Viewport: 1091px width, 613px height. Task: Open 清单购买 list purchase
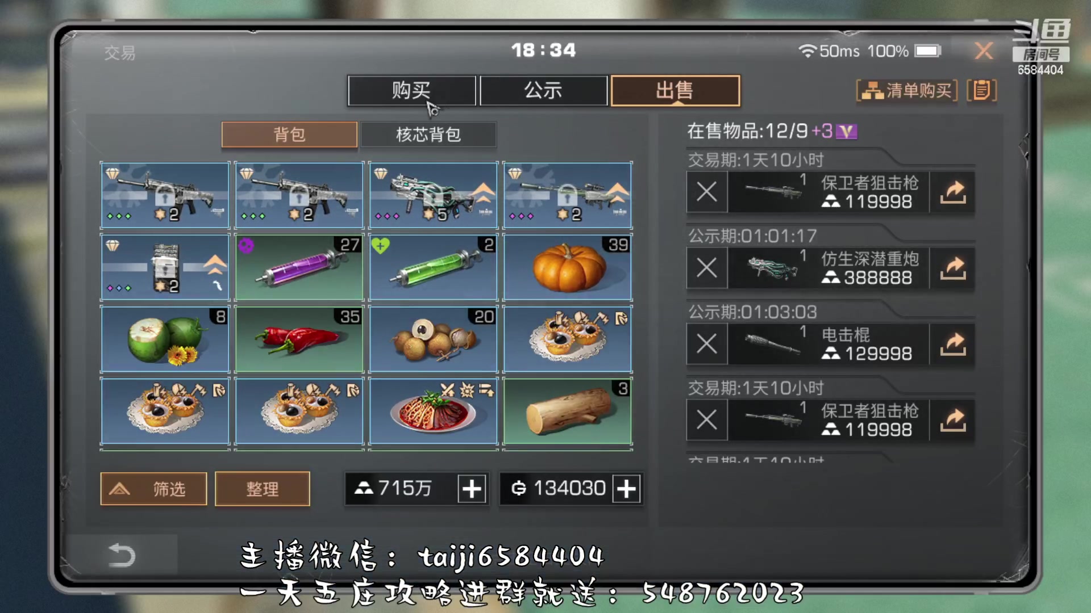907,90
